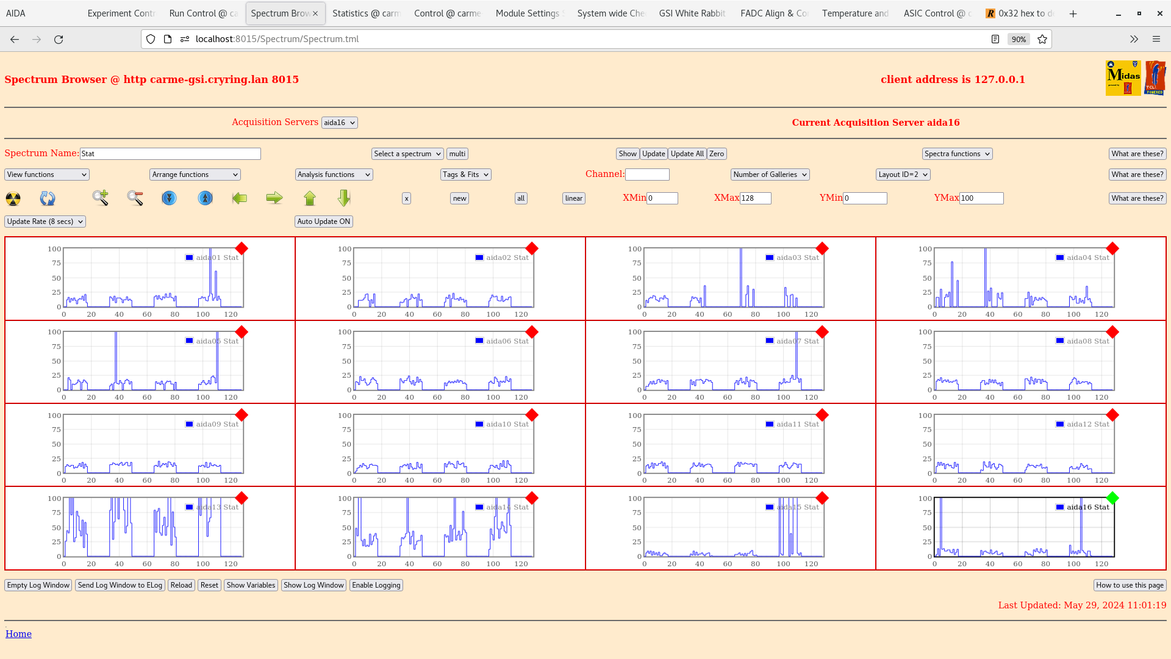Click the blue refresh arrows icon

(x=48, y=198)
